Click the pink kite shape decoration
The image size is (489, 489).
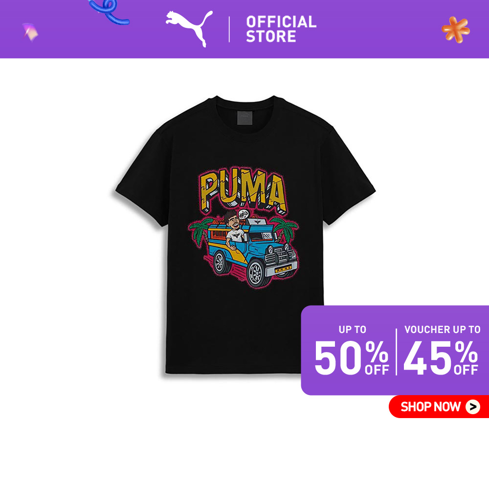[30, 32]
